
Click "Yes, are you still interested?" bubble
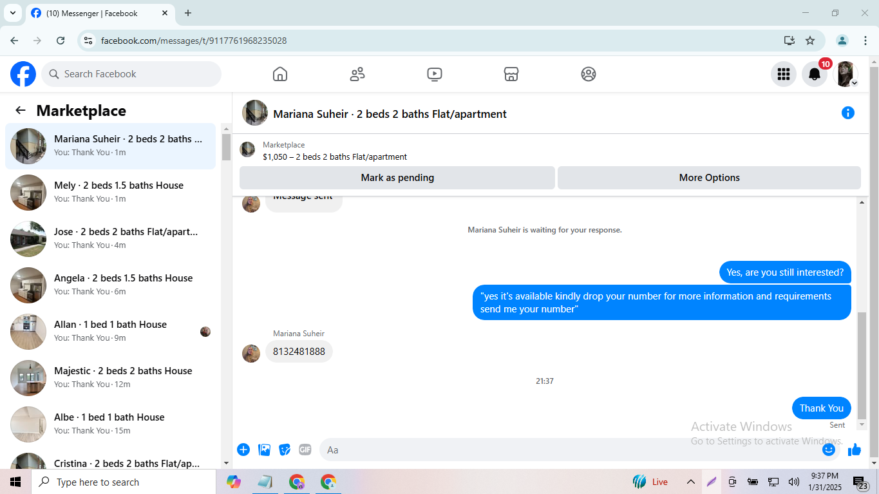pos(785,272)
